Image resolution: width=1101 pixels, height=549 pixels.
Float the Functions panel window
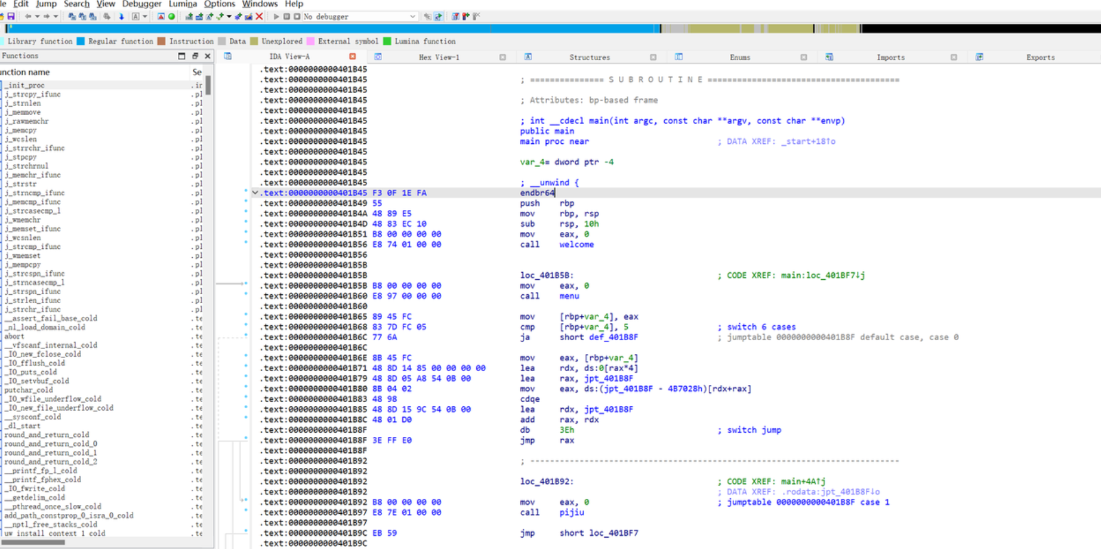tap(195, 56)
